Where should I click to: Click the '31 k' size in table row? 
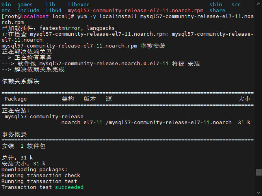244,123
